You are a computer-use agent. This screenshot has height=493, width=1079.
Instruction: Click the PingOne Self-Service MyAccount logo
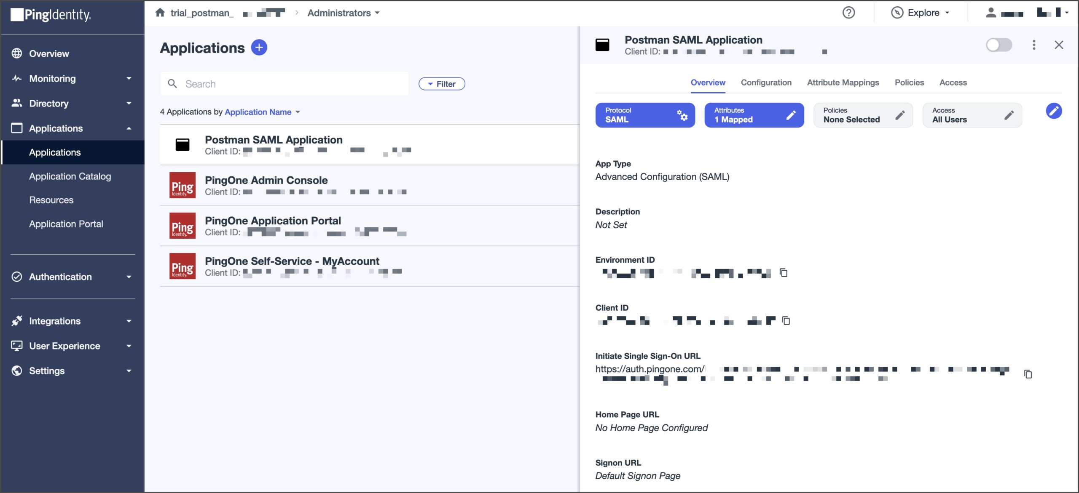[x=183, y=266]
